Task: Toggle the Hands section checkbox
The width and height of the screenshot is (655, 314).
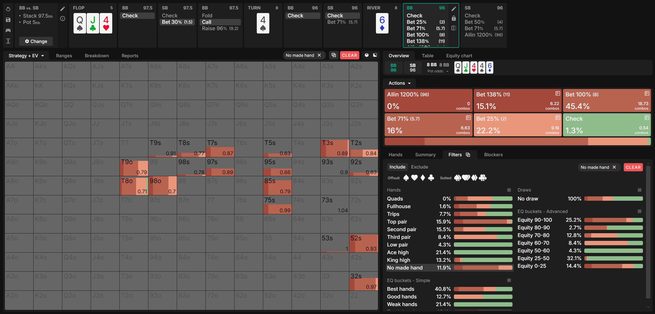Action: [x=509, y=190]
